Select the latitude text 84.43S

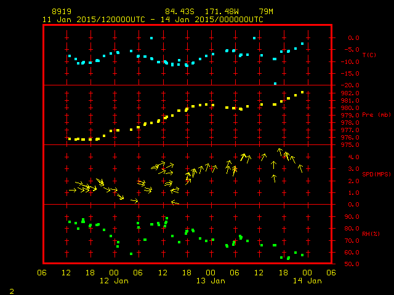[x=179, y=12]
